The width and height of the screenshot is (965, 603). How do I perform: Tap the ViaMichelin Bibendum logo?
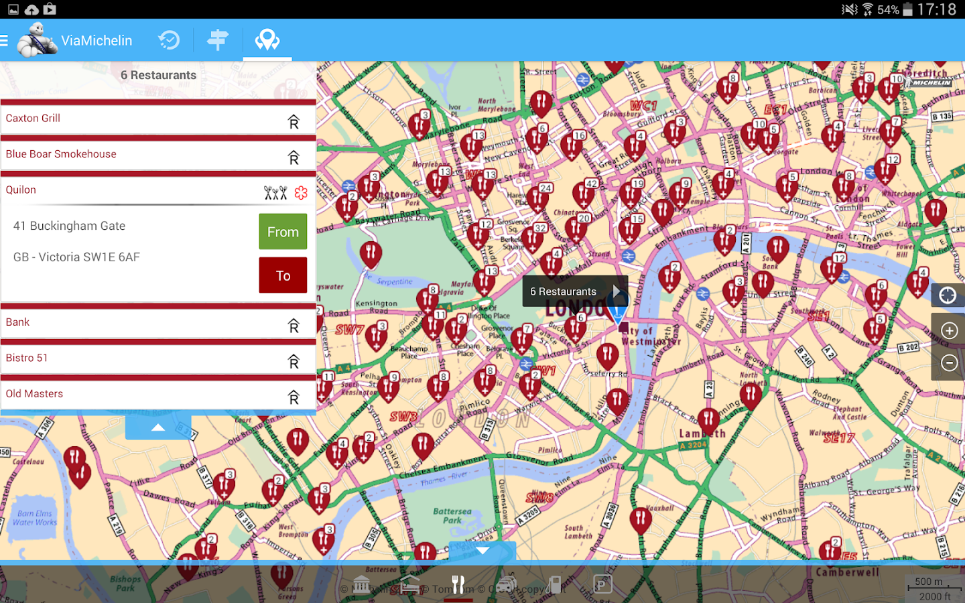[x=38, y=40]
